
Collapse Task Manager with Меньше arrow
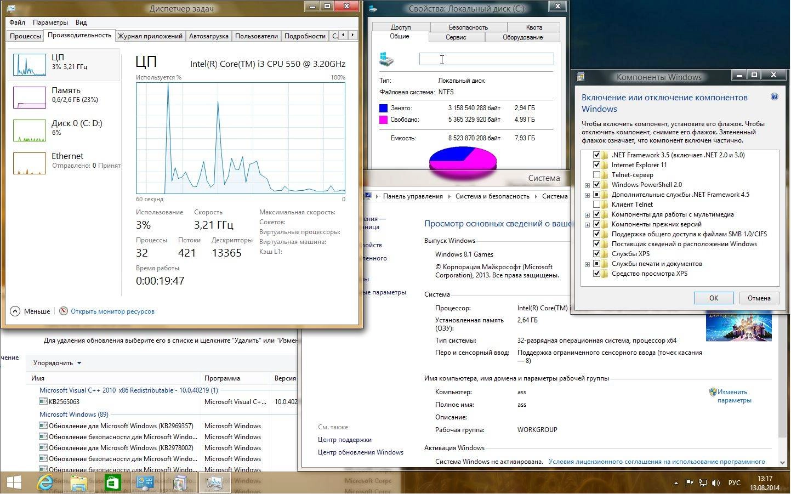[x=15, y=311]
